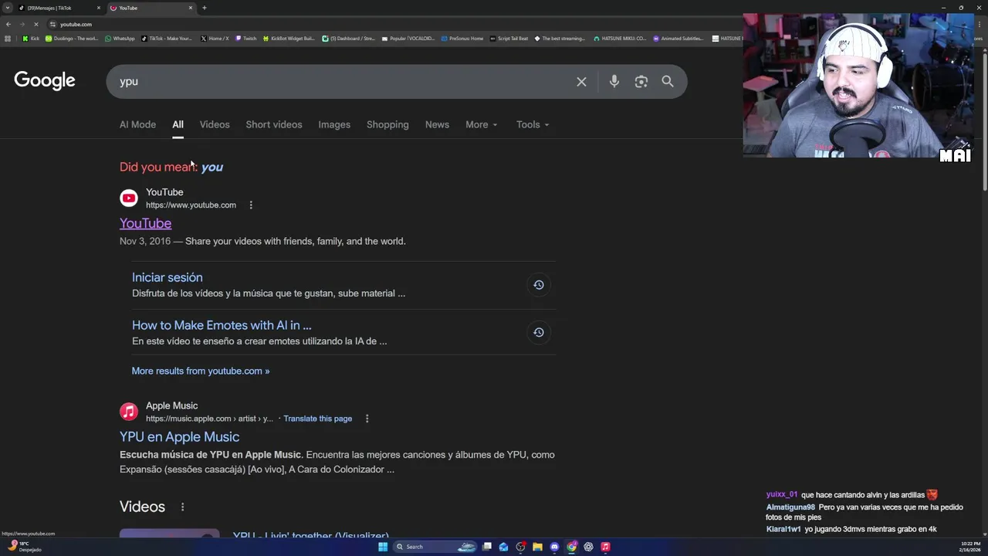Open the Mail app on the taskbar

pos(504,547)
